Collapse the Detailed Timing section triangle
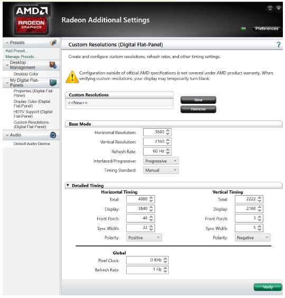 point(68,185)
